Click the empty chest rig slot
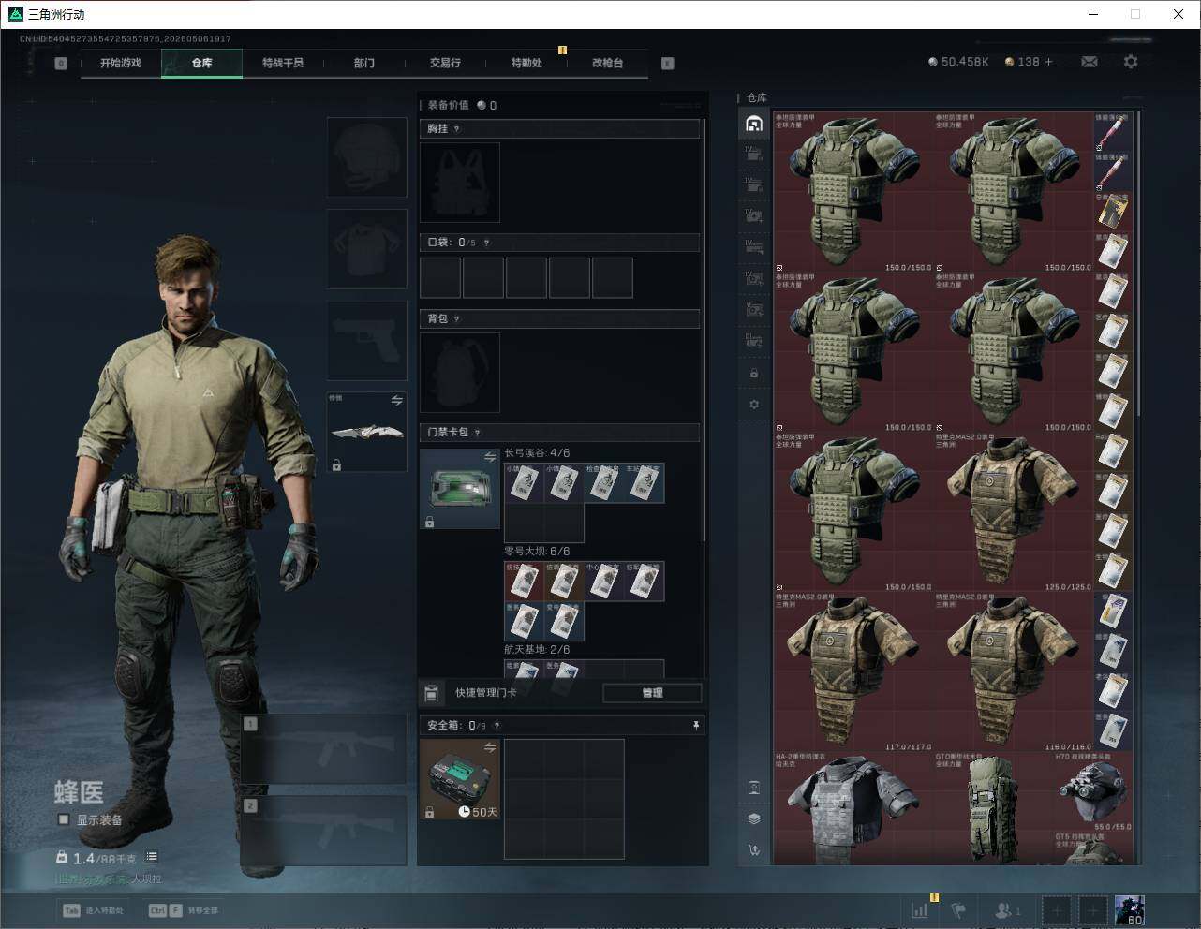The height and width of the screenshot is (929, 1201). [x=460, y=183]
